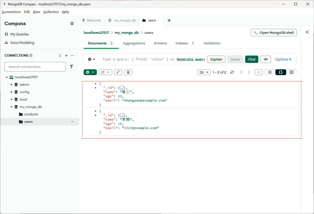314x214 pixels.
Task: Open the per-page count dropdown showing 25
Action: (204, 72)
